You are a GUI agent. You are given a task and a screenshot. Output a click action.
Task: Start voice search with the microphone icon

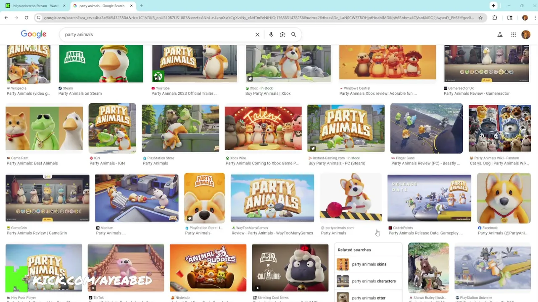[x=271, y=34]
